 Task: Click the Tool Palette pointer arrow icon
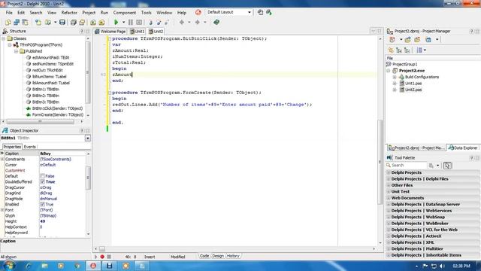pos(447,166)
